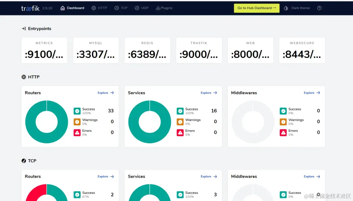Click the TRAEFIK entrypoint :9000 value
Screen dimensions: 353x201
pos(199,54)
